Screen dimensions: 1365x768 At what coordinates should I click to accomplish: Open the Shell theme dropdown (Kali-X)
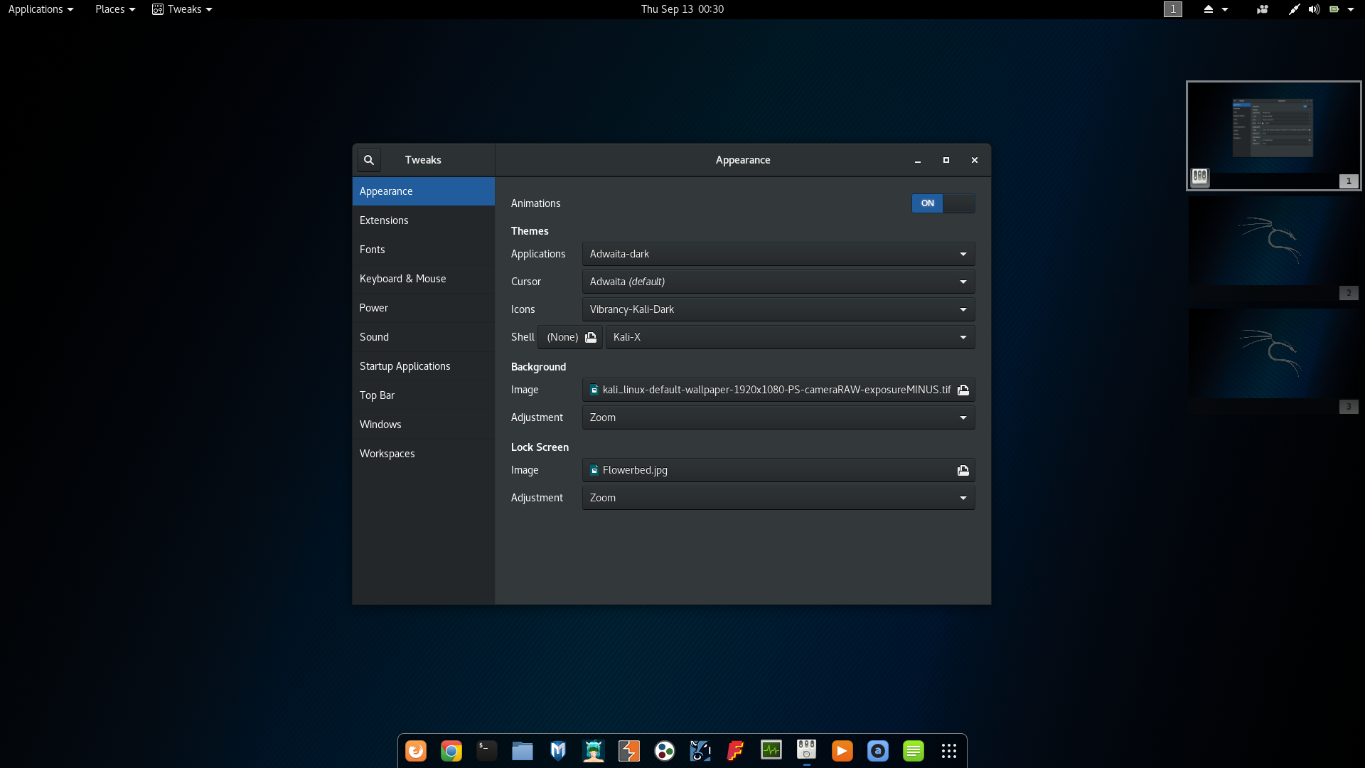click(x=791, y=337)
